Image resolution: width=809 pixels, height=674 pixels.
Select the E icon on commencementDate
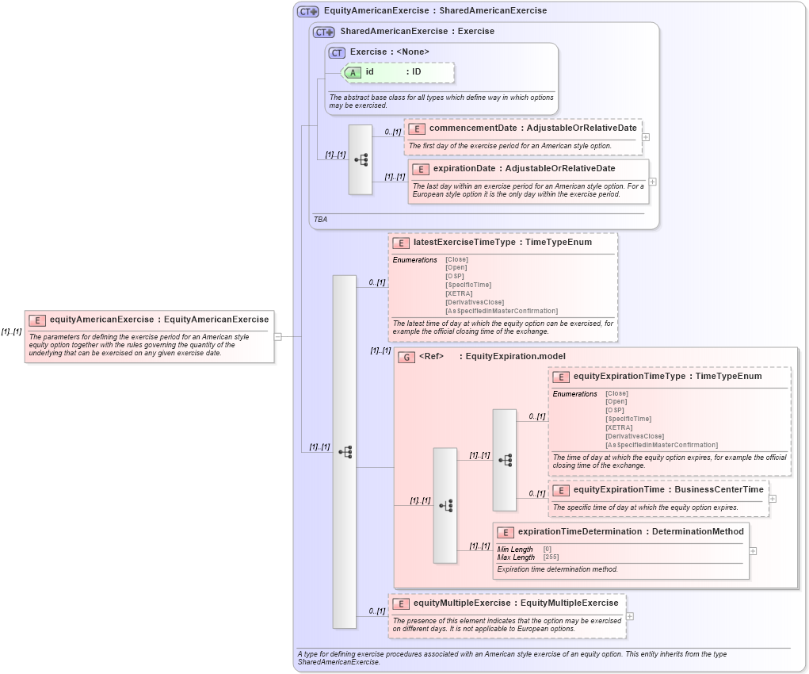(418, 128)
